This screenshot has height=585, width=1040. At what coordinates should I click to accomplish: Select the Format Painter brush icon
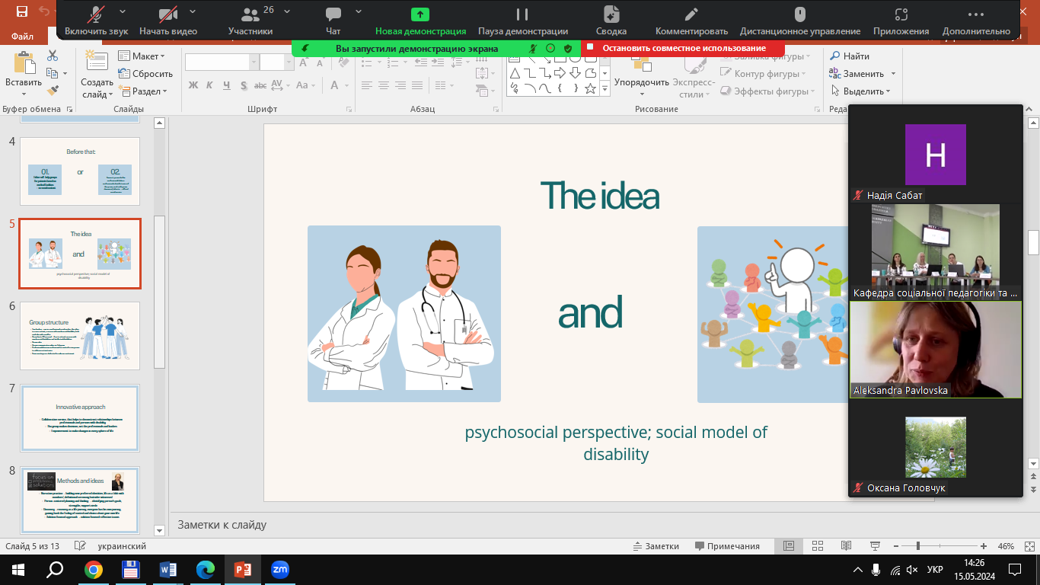(x=53, y=91)
